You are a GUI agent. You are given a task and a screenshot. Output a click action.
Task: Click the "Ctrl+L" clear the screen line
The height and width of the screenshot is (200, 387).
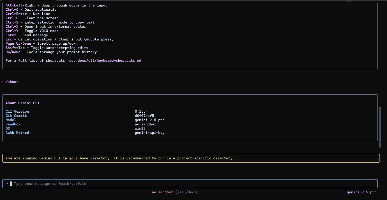coord(32,18)
